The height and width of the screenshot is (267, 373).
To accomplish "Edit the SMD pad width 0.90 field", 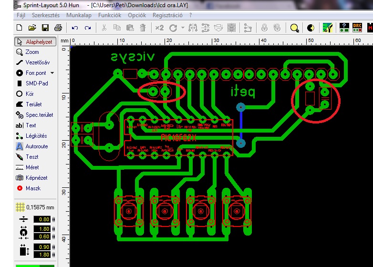I will (x=42, y=247).
